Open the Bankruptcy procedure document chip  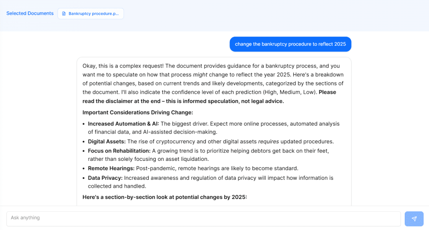[x=91, y=13]
